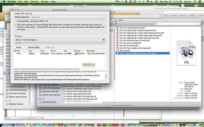The width and height of the screenshot is (204, 127).
Task: Open 2-LaForte-logo presentation.pdf
Action: (78, 94)
